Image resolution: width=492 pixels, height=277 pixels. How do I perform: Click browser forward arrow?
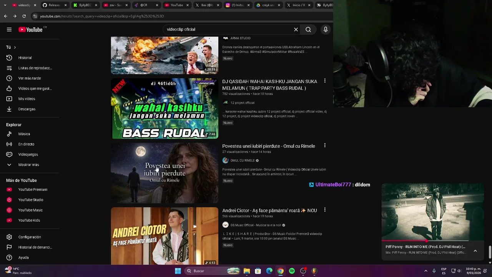pyautogui.click(x=15, y=16)
